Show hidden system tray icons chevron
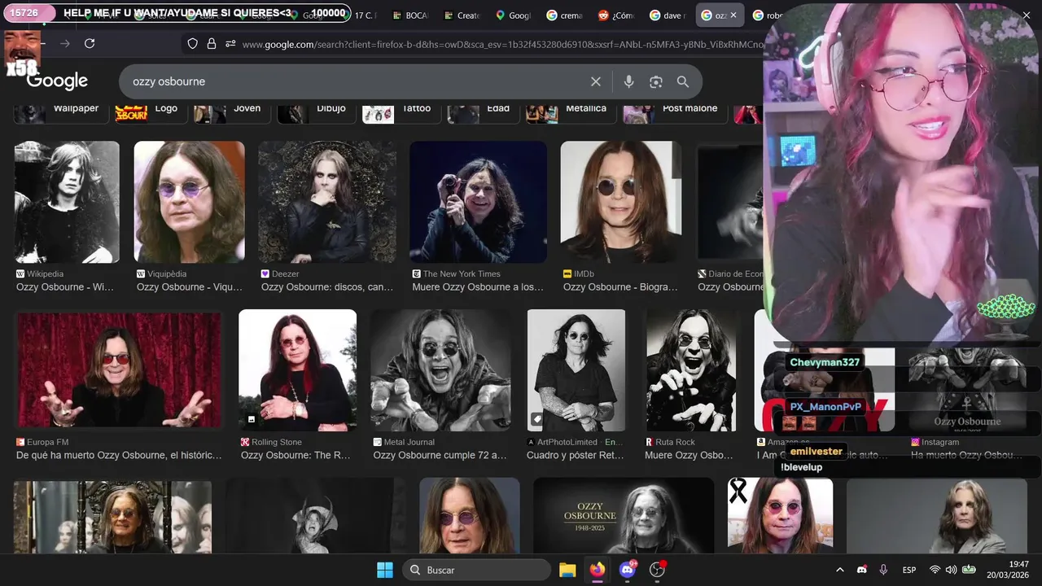Screen dimensions: 1042x586 click(840, 570)
